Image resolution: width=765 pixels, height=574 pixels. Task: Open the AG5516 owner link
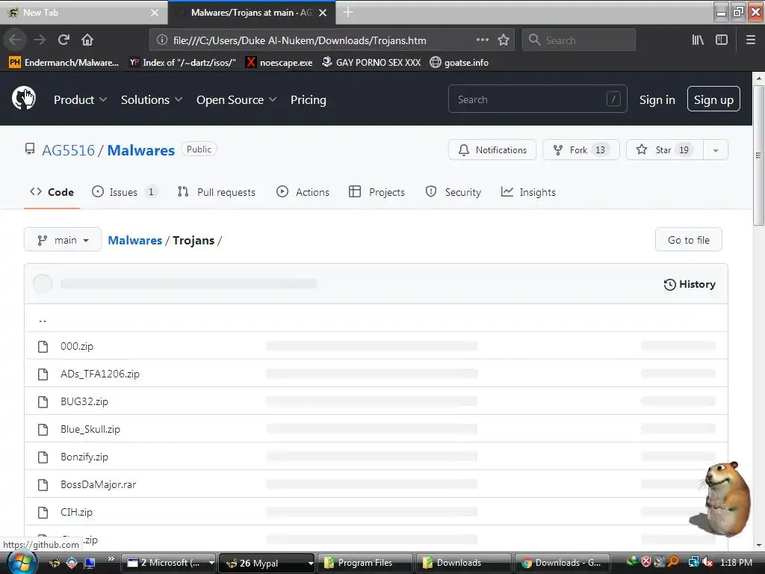(x=68, y=149)
